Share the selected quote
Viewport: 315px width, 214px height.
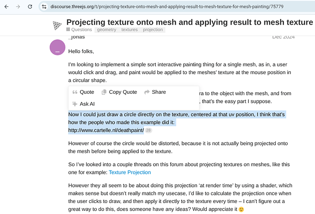point(155,92)
